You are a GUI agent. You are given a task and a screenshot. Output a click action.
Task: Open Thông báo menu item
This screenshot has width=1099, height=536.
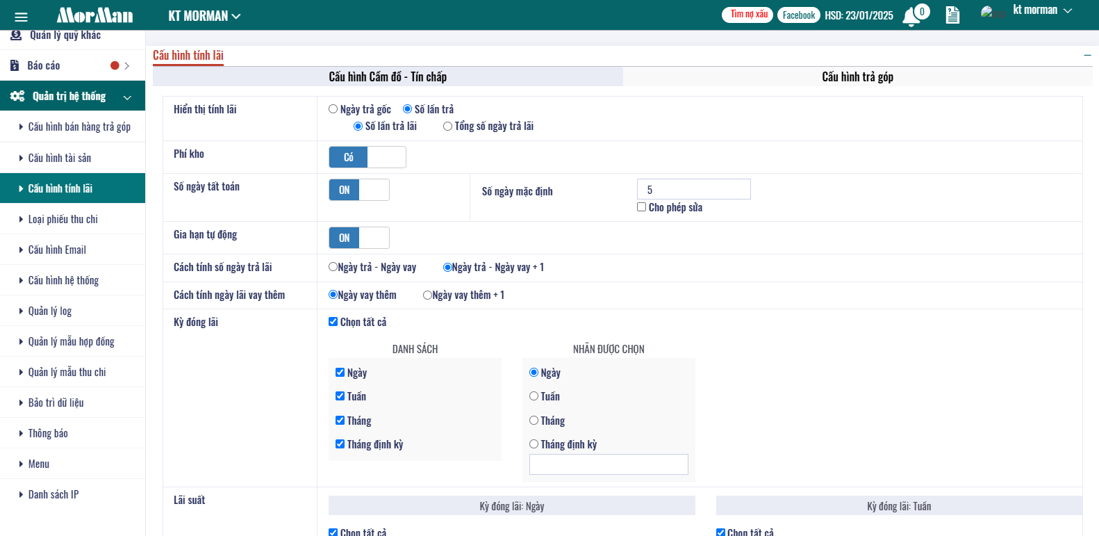click(73, 433)
